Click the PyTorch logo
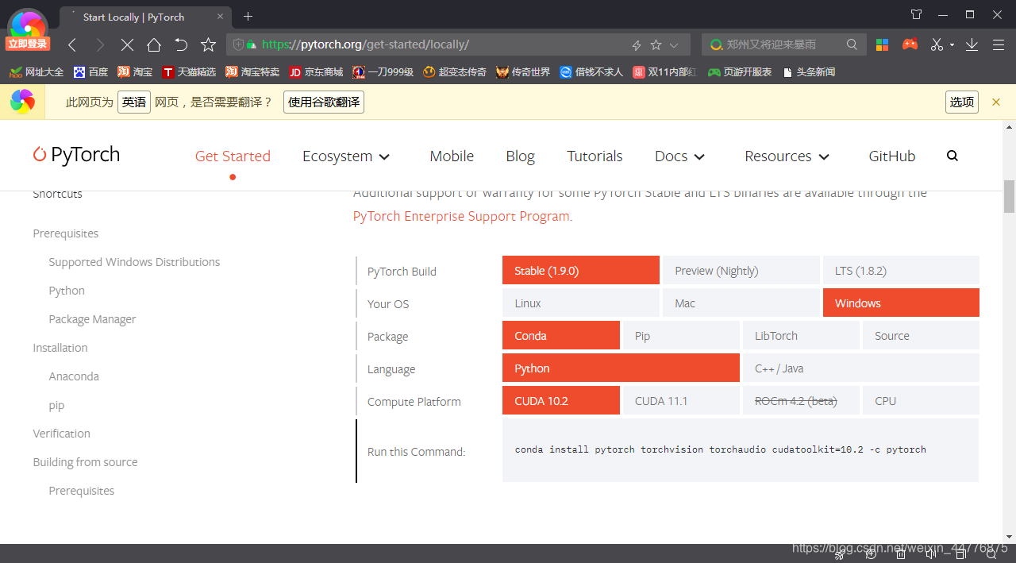The height and width of the screenshot is (563, 1016). pyautogui.click(x=76, y=155)
